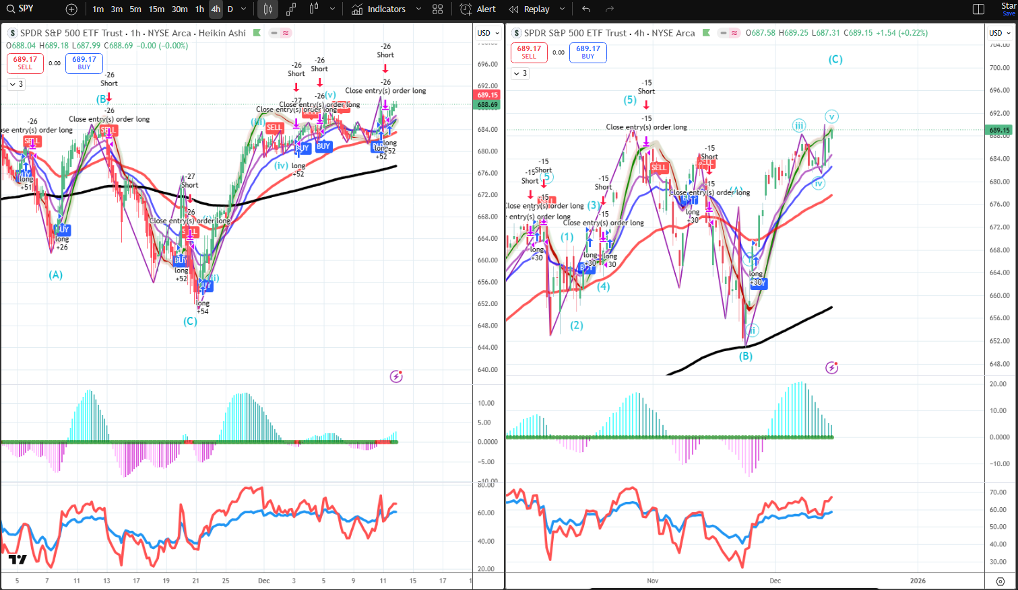Expand the Replay options arrow
Screen dimensions: 1018x590
click(x=562, y=9)
